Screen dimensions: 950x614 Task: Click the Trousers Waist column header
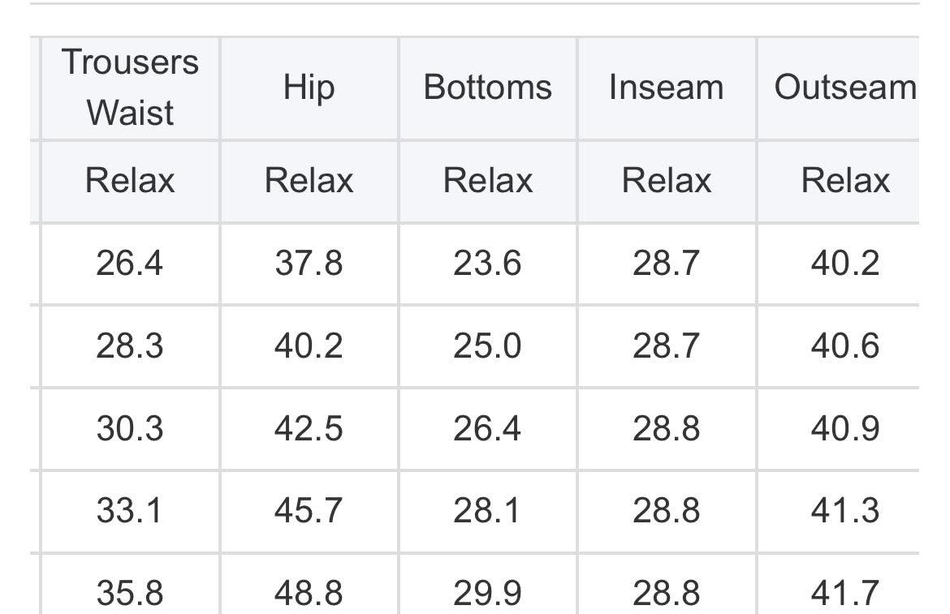tap(130, 88)
